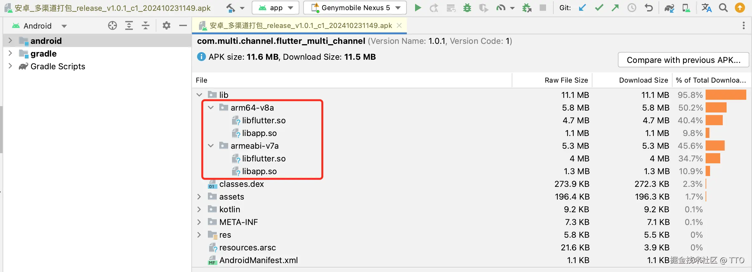Click Expand All icon in project panel
The image size is (752, 272).
pos(129,25)
